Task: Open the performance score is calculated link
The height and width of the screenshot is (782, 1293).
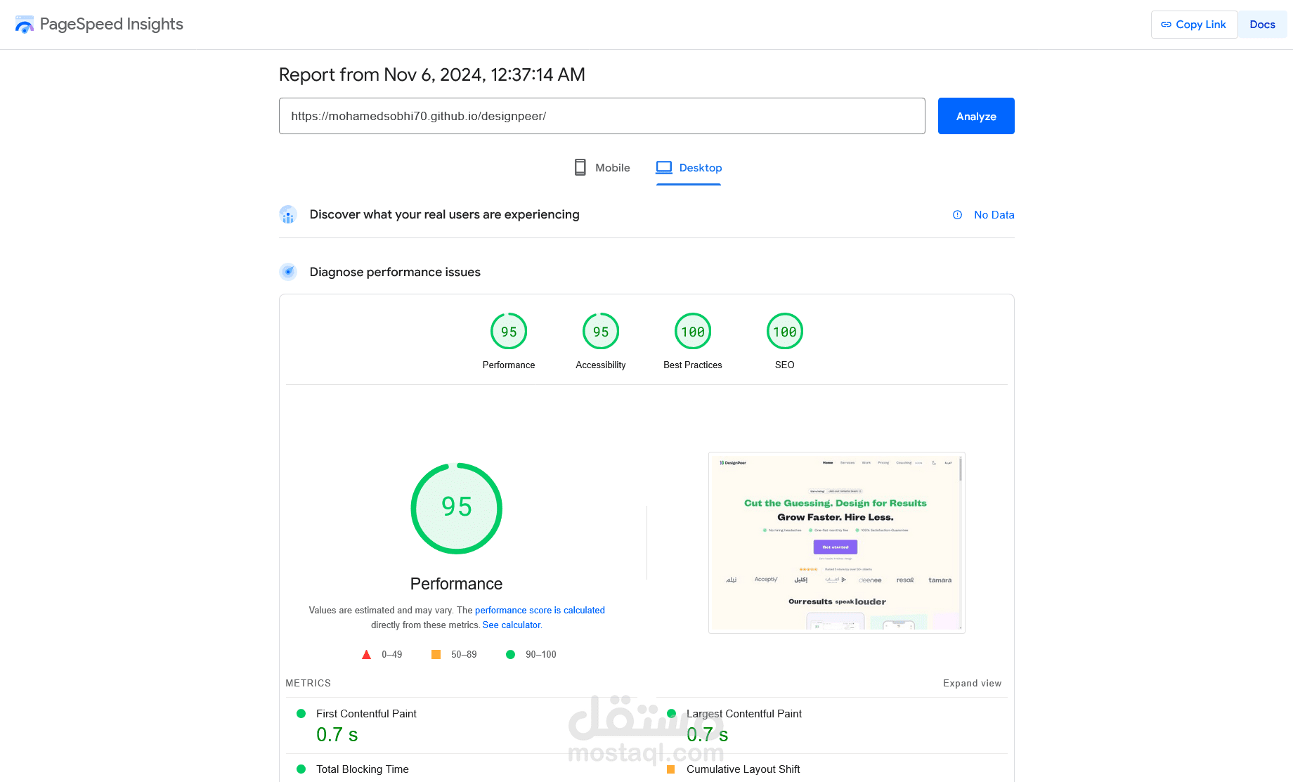Action: [x=540, y=610]
